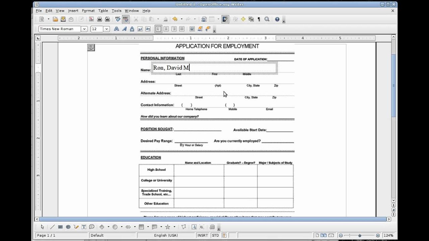Align text left

coord(158,29)
